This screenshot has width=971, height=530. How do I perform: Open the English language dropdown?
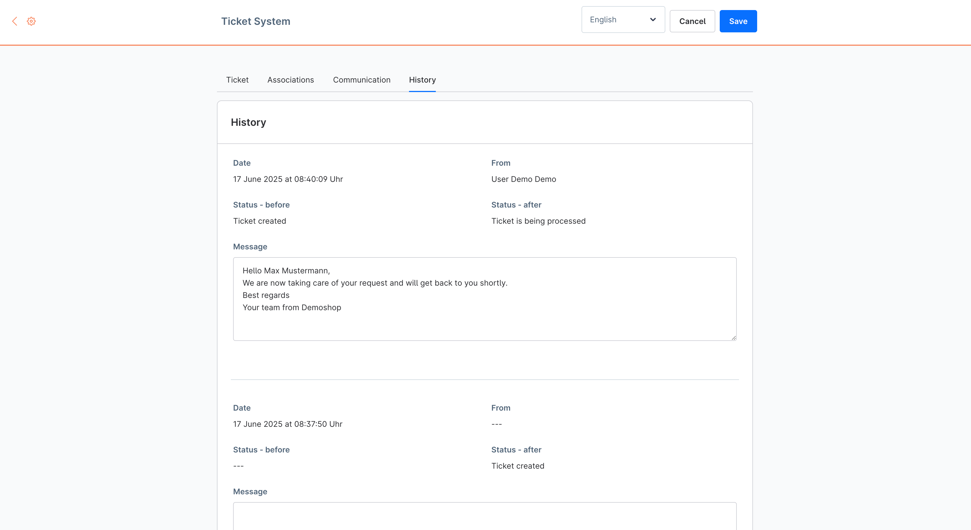[623, 20]
